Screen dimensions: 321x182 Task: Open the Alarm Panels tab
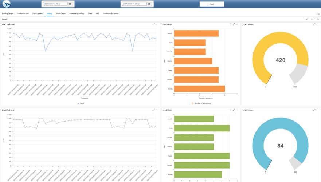(x=61, y=13)
